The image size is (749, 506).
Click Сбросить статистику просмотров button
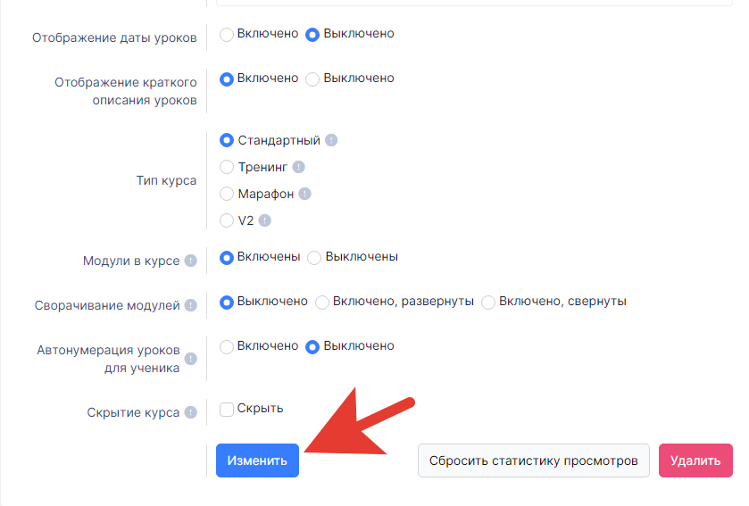534,460
